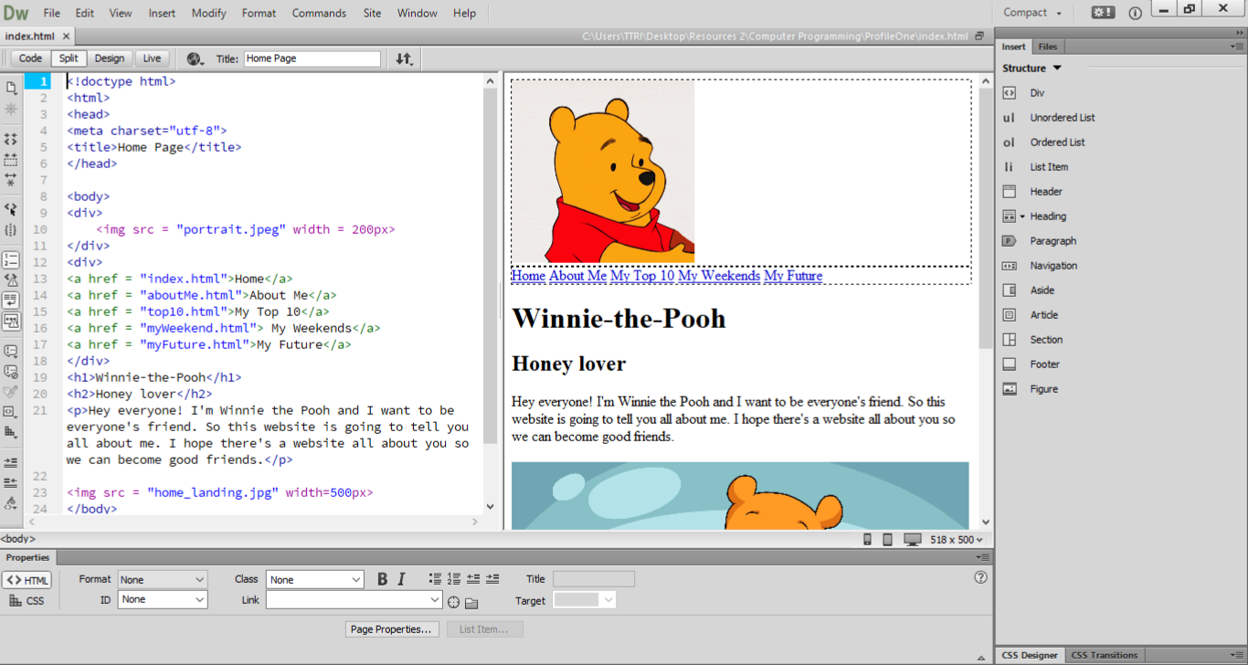Switch to Design view

pos(110,58)
